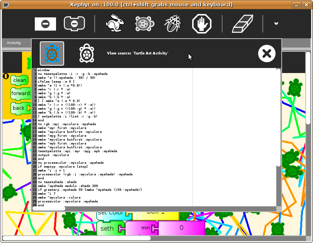
Task: Click the small yellow palette toggle icon
Action: 6,76
